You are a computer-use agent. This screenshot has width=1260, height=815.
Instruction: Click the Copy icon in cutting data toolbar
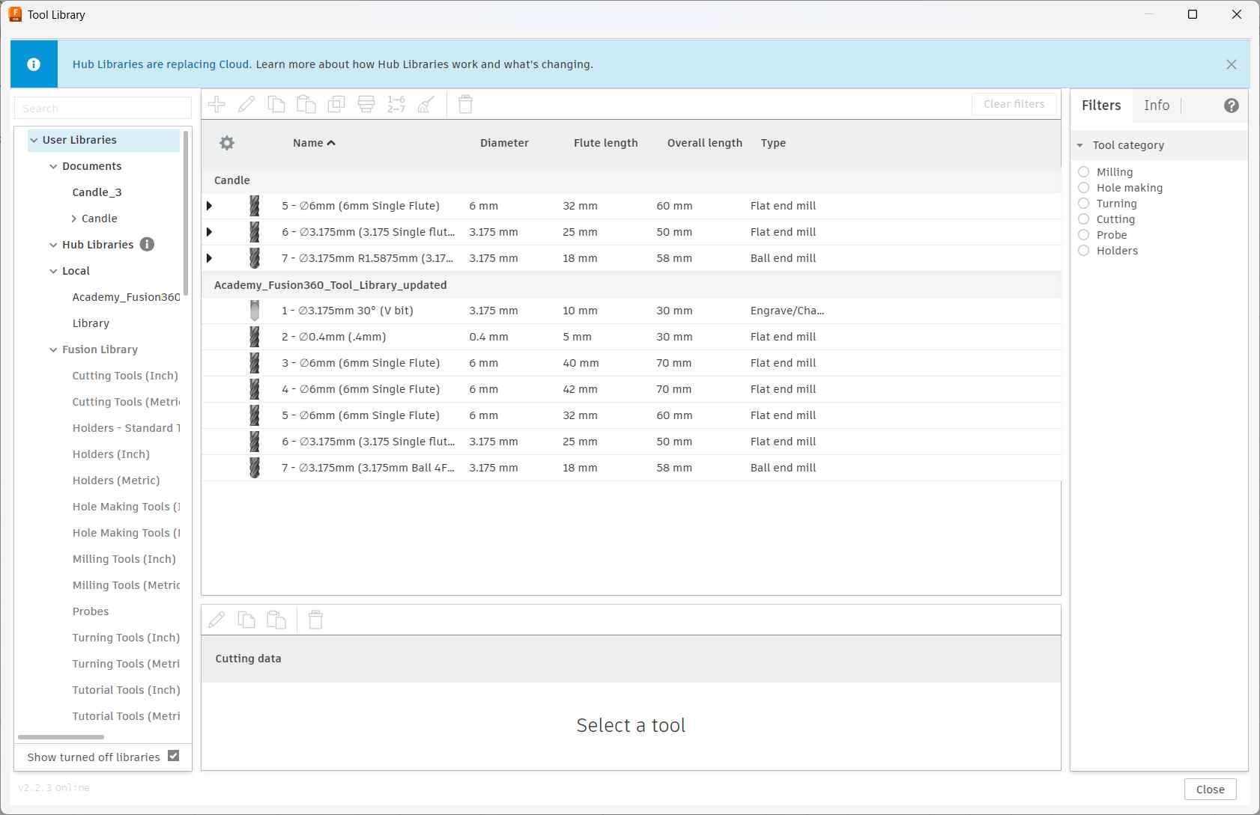click(246, 620)
